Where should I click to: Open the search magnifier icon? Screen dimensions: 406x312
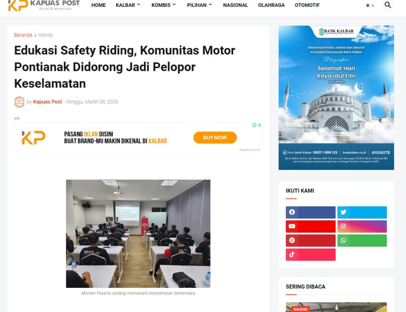(x=388, y=5)
